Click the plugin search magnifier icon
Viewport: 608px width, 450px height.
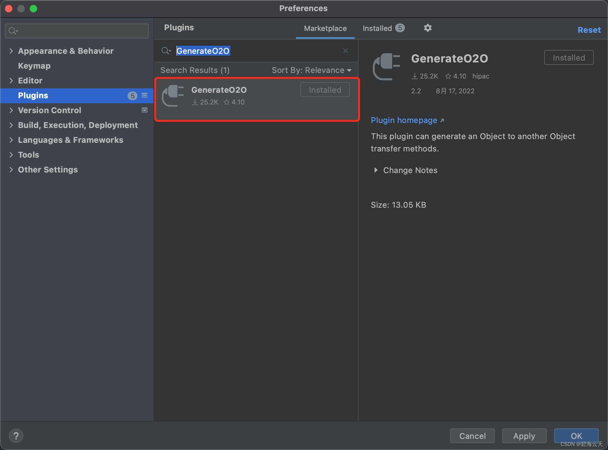166,51
